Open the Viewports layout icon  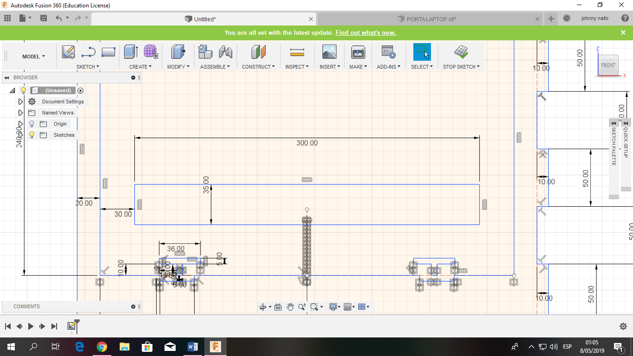(362, 307)
